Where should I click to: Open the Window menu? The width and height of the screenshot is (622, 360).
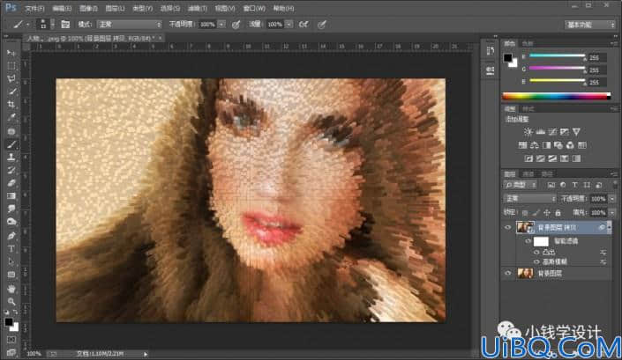point(254,8)
